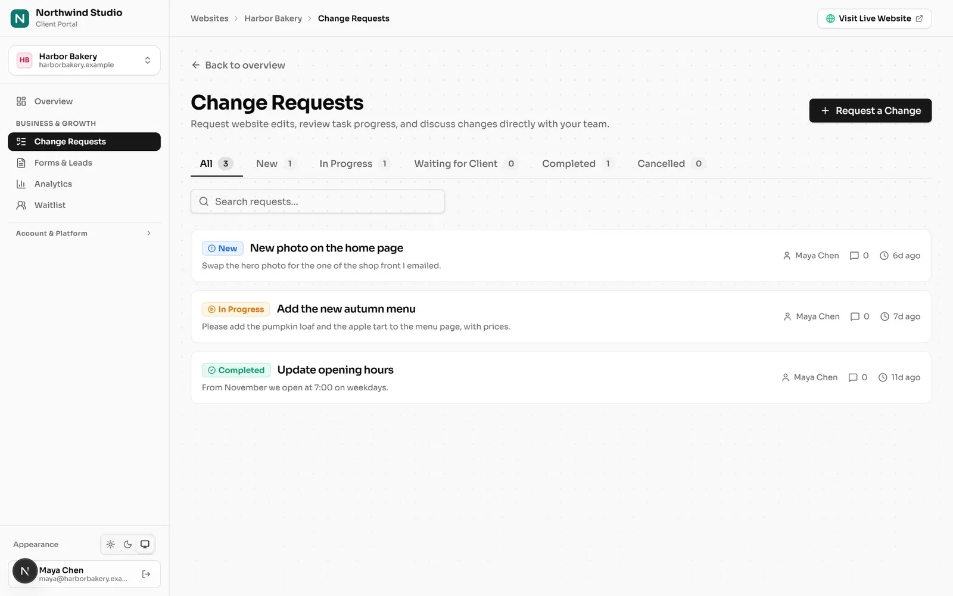Click the clock icon next to 11d ago
The height and width of the screenshot is (596, 953).
click(x=883, y=377)
